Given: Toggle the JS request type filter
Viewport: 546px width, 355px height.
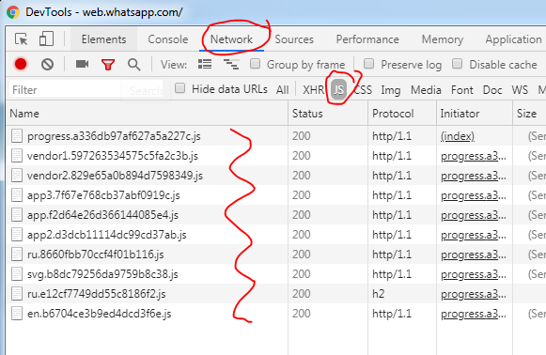Looking at the screenshot, I should pos(339,90).
